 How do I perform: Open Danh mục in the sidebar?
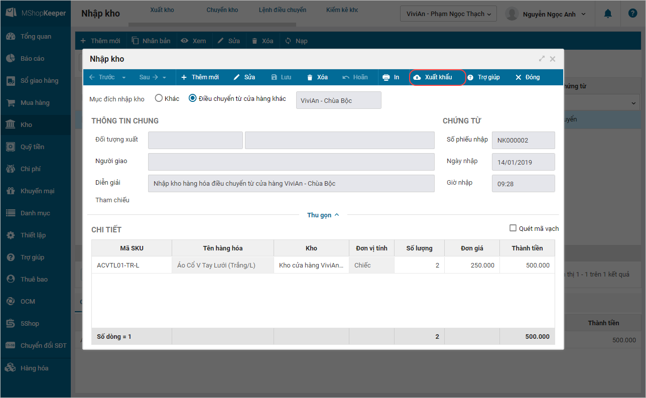35,213
